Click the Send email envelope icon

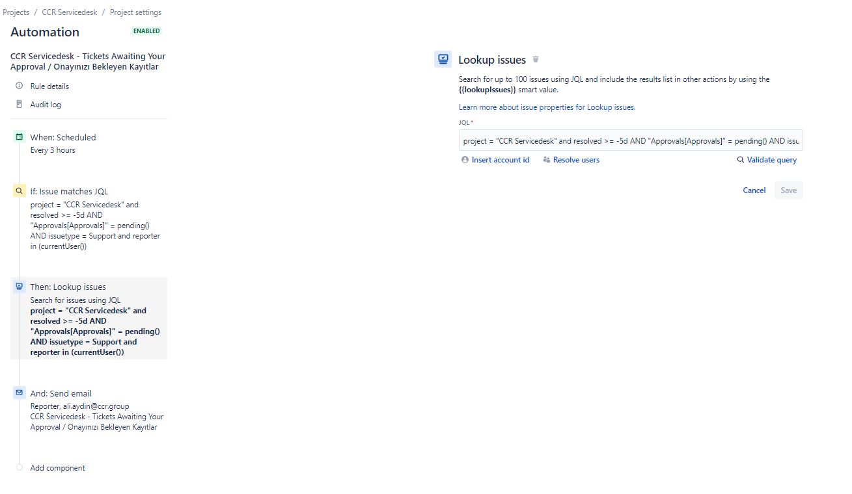point(19,393)
